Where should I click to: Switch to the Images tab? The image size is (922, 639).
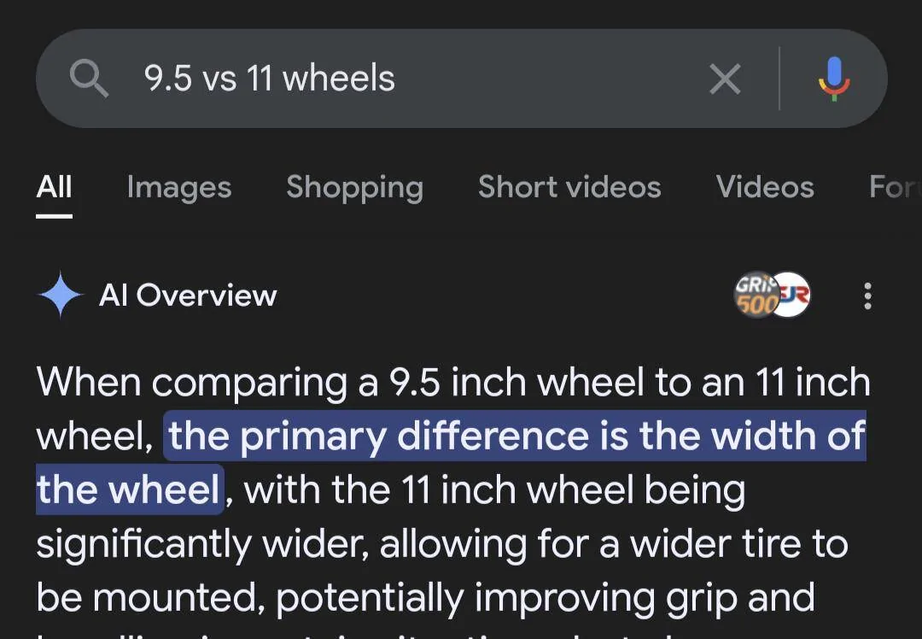pyautogui.click(x=178, y=187)
